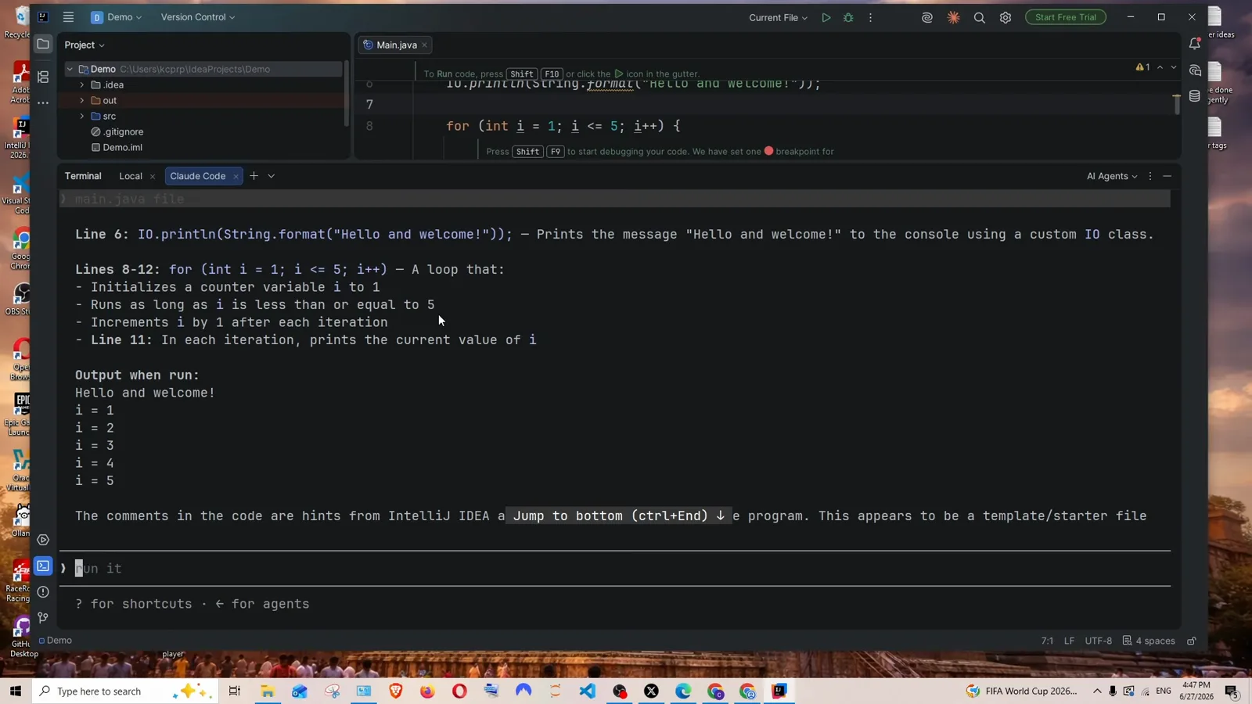Toggle the Project tool window folder icon
1252x704 pixels.
43,44
